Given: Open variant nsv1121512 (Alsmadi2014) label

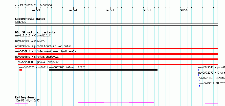Looking at the screenshot, I should pos(33,35).
